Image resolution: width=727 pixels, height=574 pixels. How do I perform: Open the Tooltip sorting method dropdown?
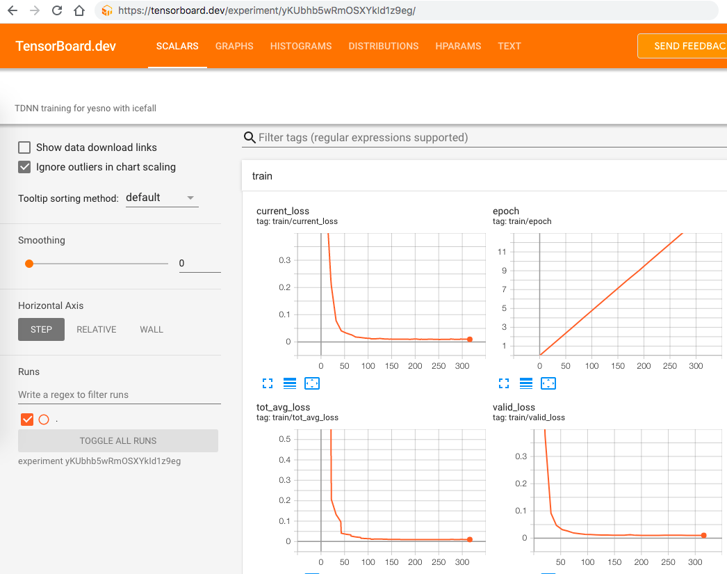[162, 198]
